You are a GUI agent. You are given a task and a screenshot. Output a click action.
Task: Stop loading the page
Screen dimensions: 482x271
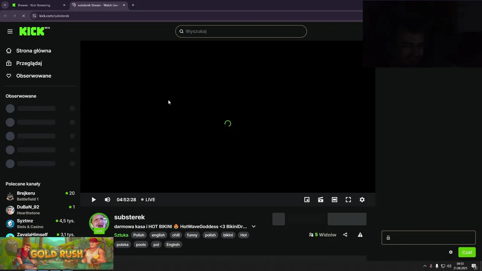[x=23, y=16]
